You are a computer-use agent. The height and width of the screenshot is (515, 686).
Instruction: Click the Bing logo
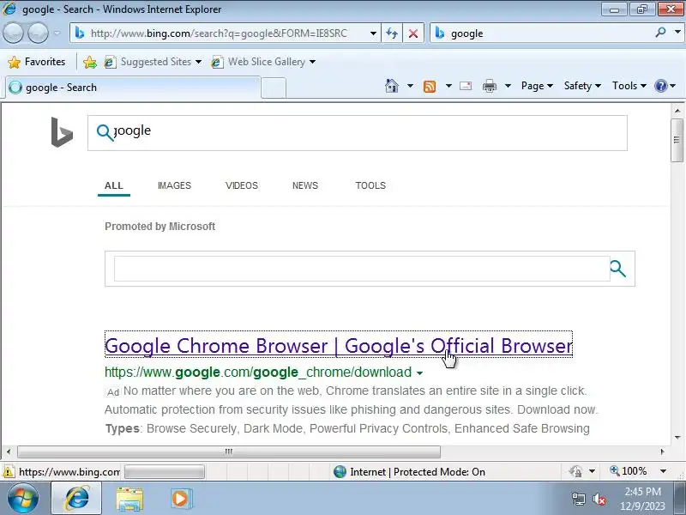[x=61, y=132]
